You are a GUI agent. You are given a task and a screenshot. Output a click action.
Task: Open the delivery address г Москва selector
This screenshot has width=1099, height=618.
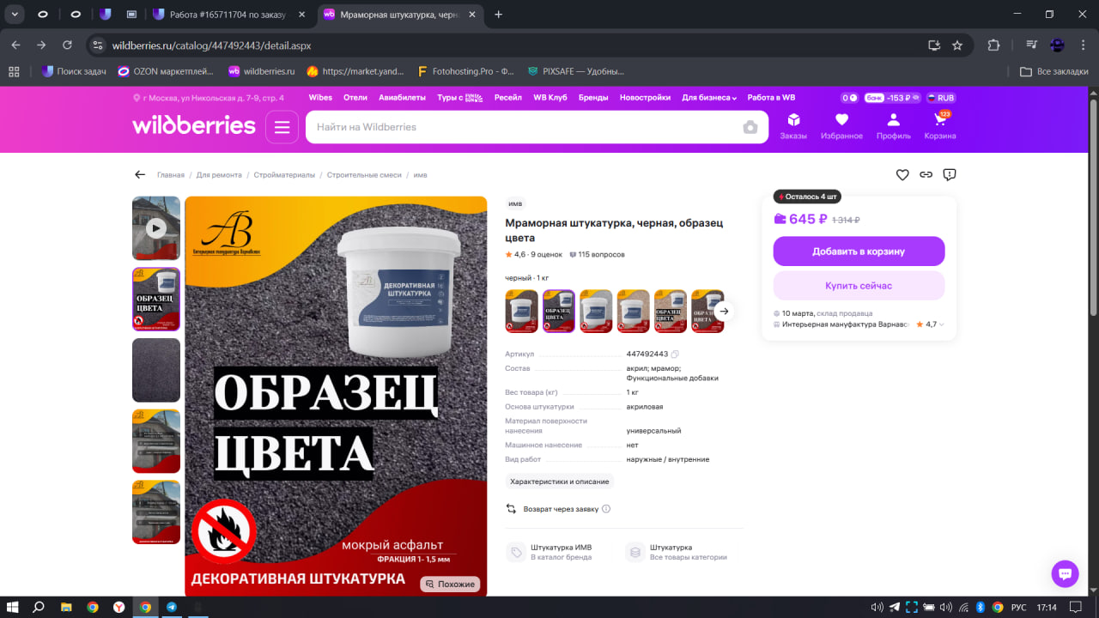[x=209, y=98]
